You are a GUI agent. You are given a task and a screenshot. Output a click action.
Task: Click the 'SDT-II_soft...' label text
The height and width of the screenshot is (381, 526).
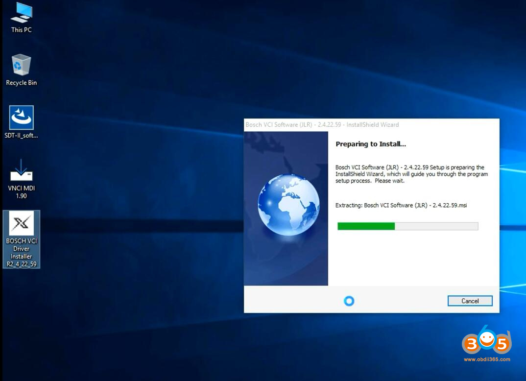[x=21, y=136]
